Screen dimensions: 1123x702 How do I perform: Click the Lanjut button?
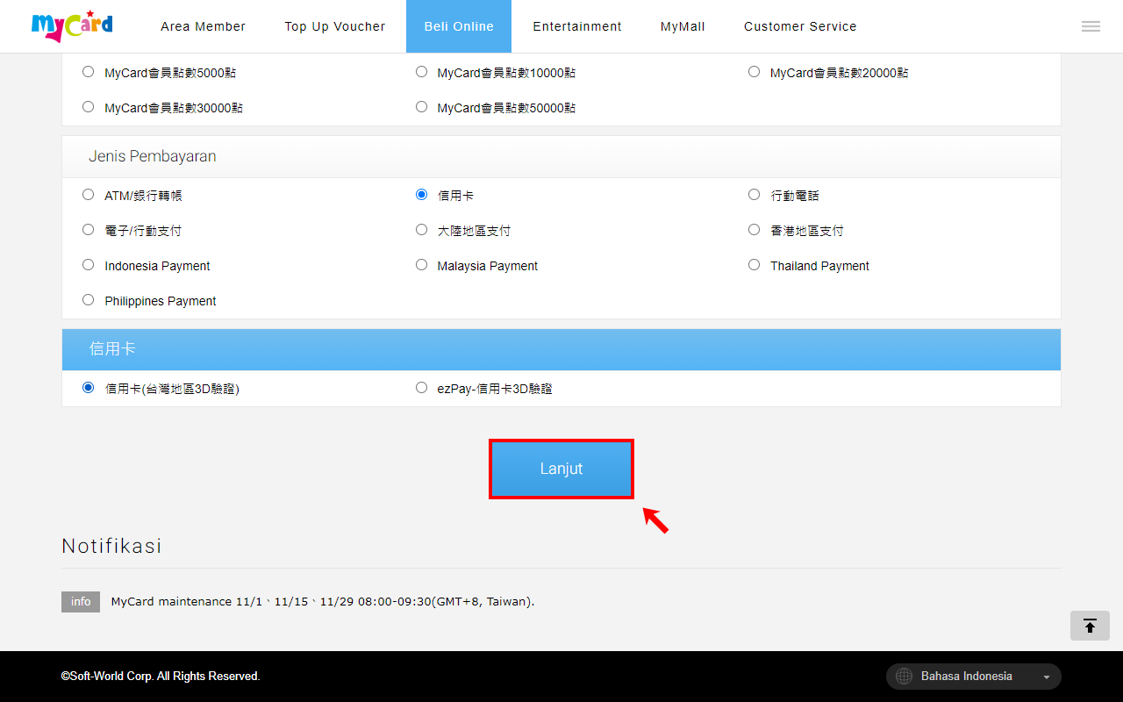[561, 469]
